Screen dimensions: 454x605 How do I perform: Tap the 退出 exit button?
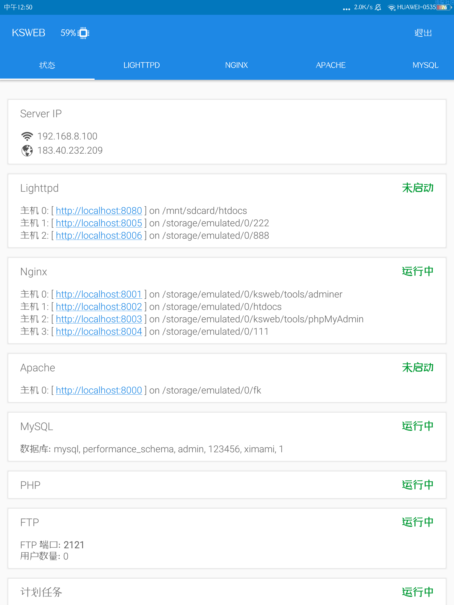(x=423, y=33)
